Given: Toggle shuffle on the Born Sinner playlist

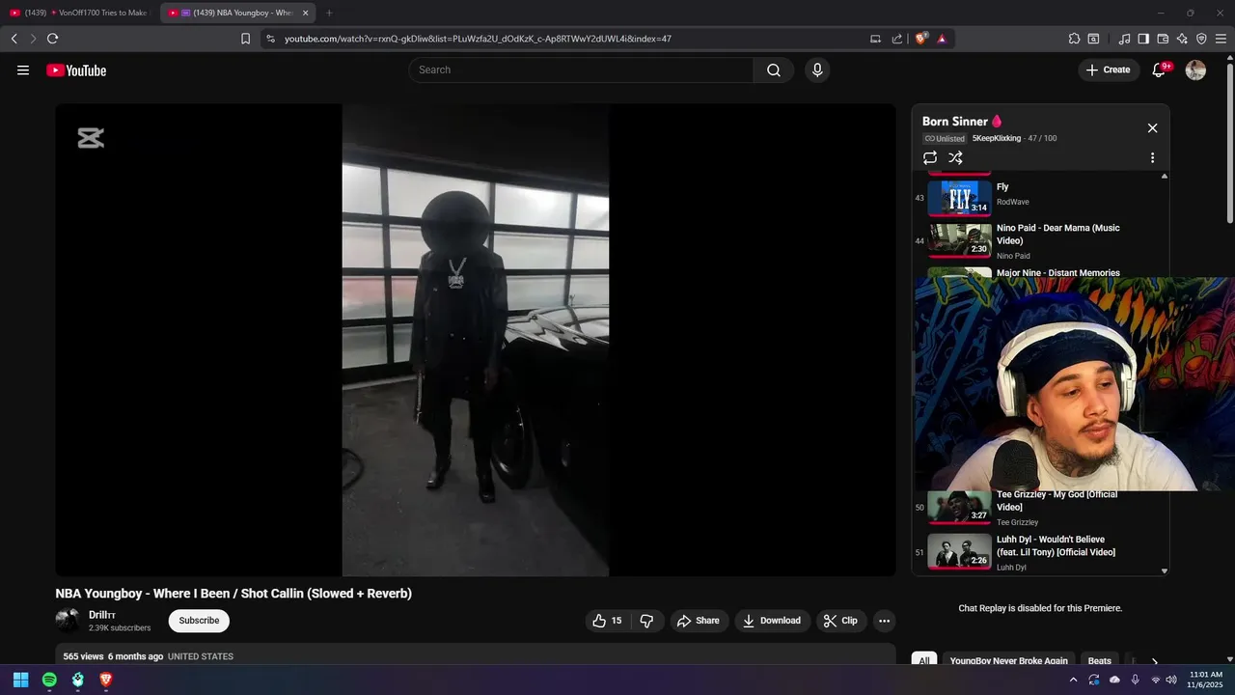Looking at the screenshot, I should pyautogui.click(x=955, y=157).
